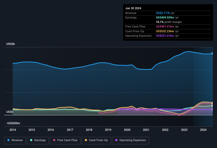Screen dimensions: 217x148
Task: Click the blue Revenue endpoint marker on the chart
Action: 213,53
